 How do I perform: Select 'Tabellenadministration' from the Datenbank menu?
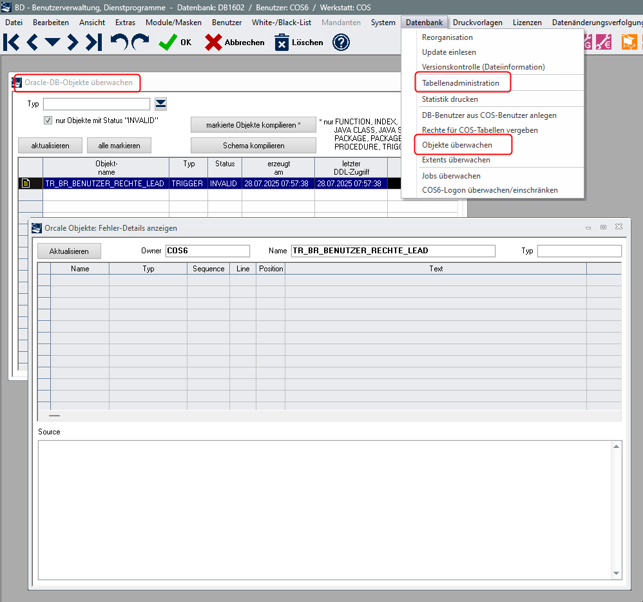coord(460,83)
